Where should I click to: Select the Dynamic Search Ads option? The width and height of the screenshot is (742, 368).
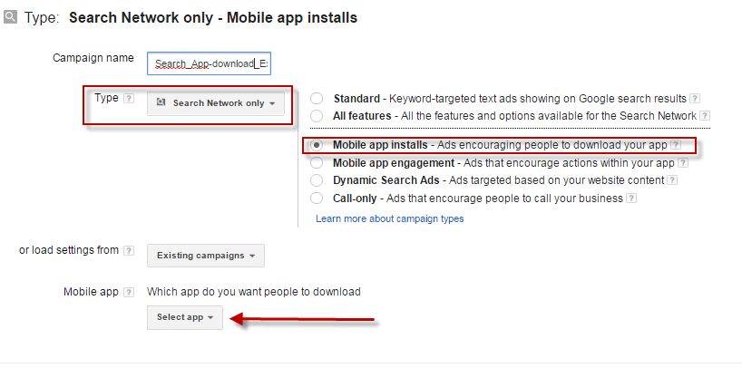[317, 180]
